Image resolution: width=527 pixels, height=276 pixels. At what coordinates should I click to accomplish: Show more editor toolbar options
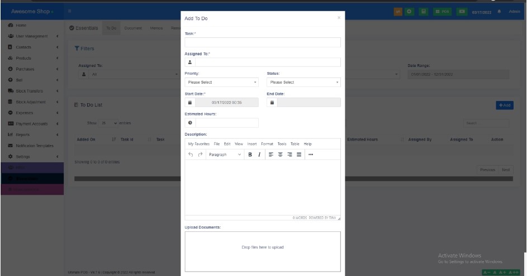coord(311,154)
